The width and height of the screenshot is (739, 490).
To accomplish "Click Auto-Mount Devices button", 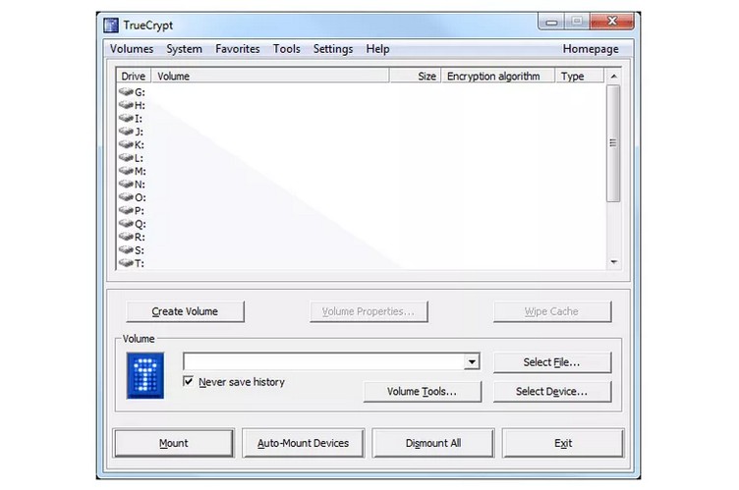I will click(303, 443).
